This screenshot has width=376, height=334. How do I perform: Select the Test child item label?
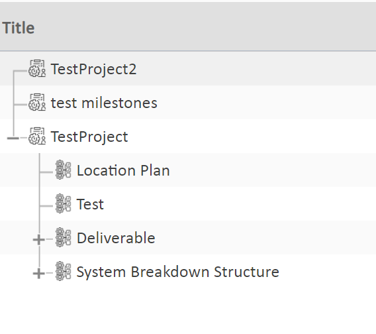coord(90,204)
